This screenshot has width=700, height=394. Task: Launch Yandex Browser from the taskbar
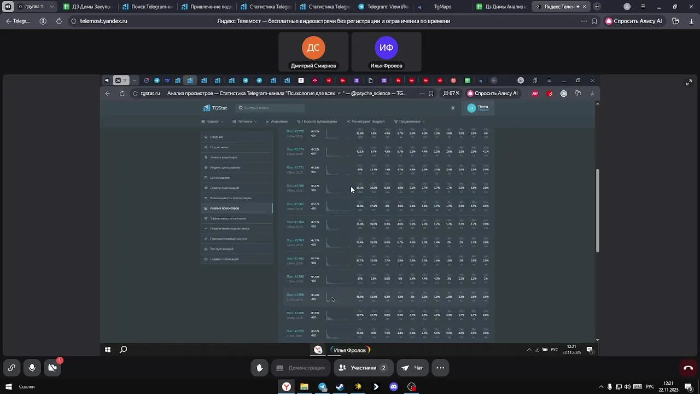point(286,387)
